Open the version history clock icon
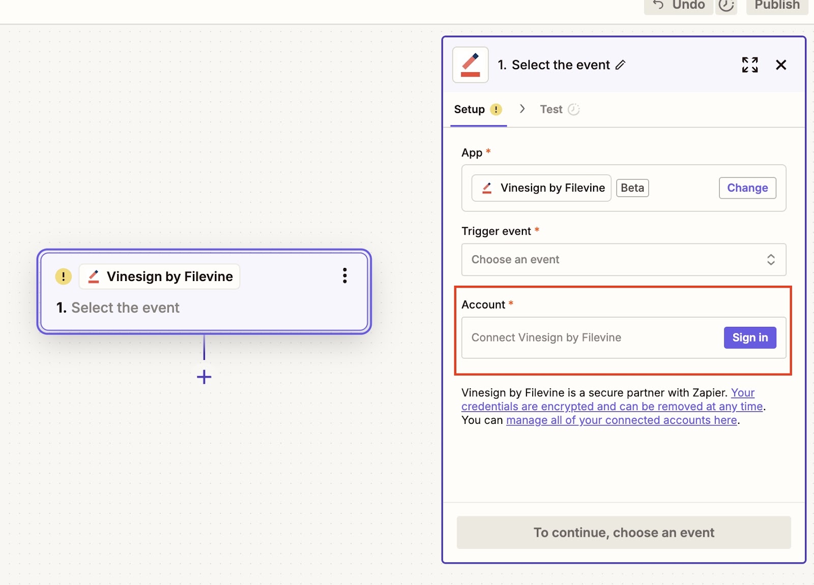Viewport: 814px width, 585px height. (x=726, y=6)
